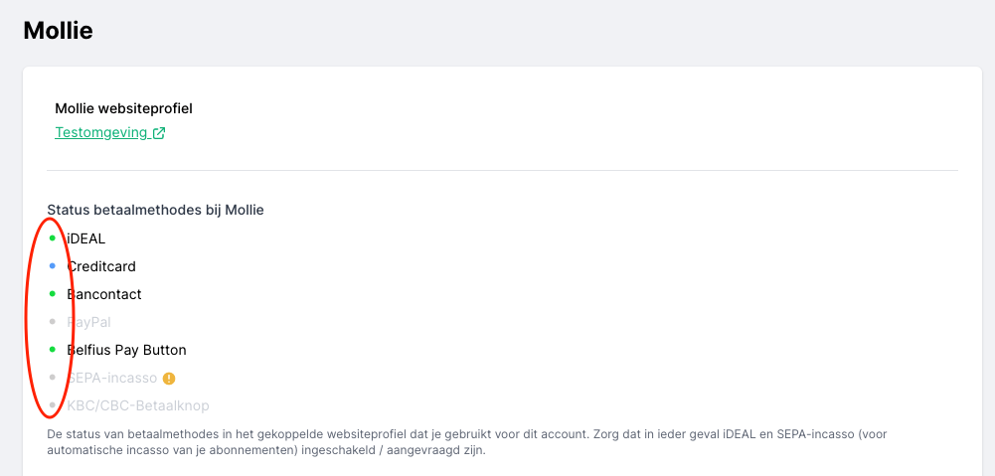995x476 pixels.
Task: Click the gray dot for KBC/CBC-Betaalknop
Action: pyautogui.click(x=53, y=405)
